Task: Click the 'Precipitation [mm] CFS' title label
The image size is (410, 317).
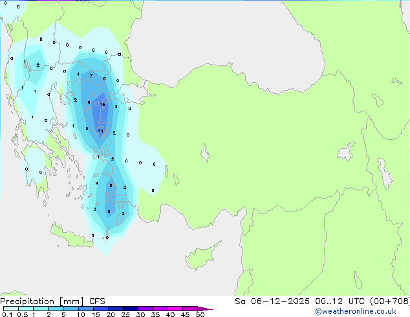Action: pos(52,301)
